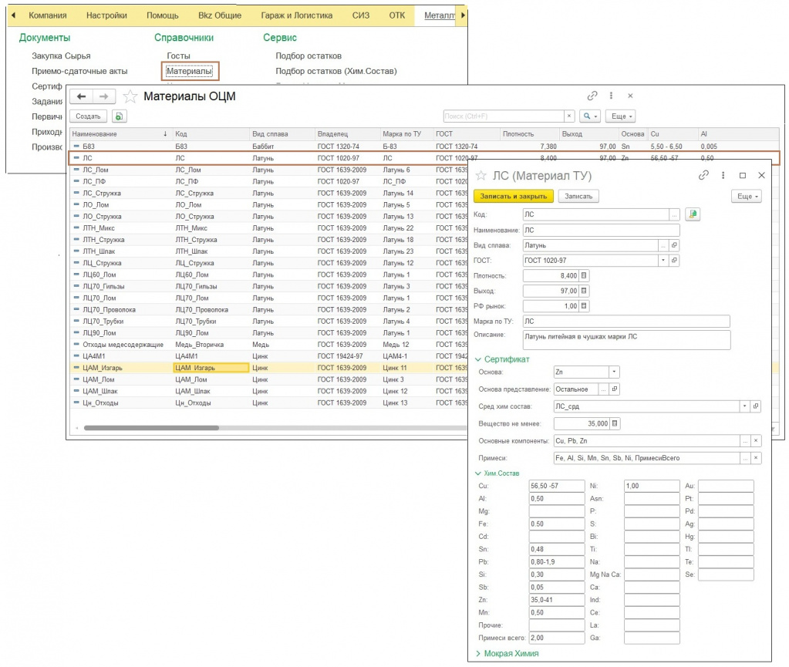Open Подбор остатков (Хим.Состав) link
This screenshot has width=789, height=667.
click(336, 71)
